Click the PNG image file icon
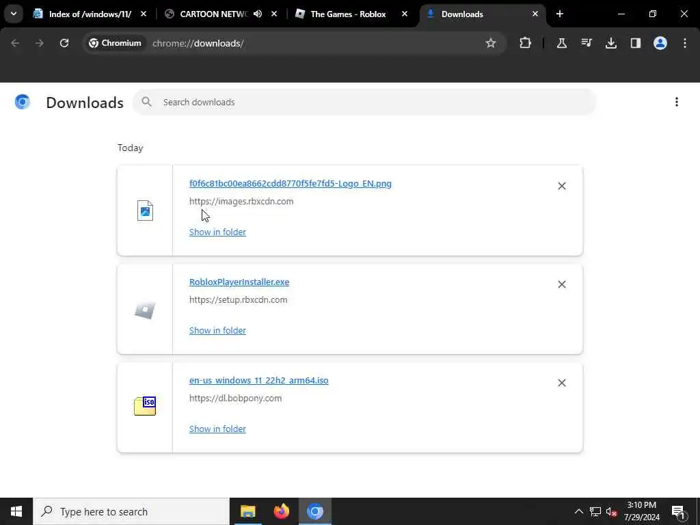 tap(145, 211)
